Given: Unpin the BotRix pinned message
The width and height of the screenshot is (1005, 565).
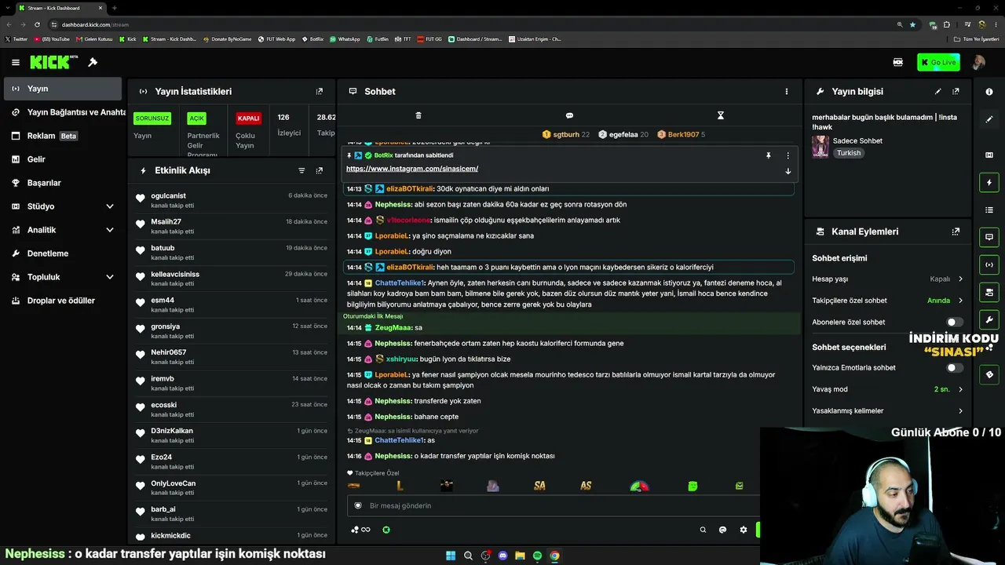Looking at the screenshot, I should click(x=769, y=155).
